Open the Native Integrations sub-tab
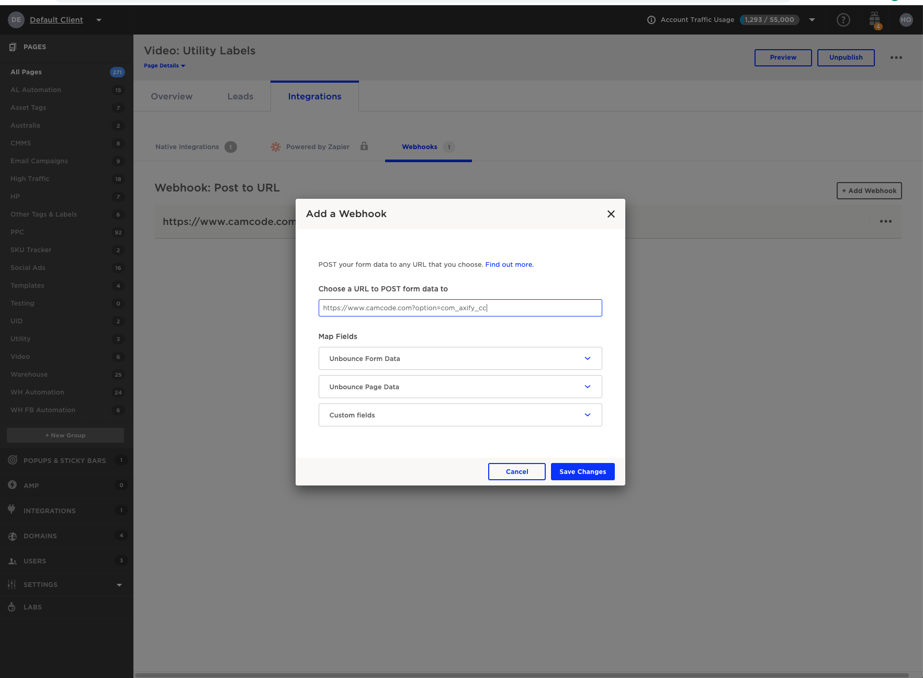The image size is (923, 678). 196,147
